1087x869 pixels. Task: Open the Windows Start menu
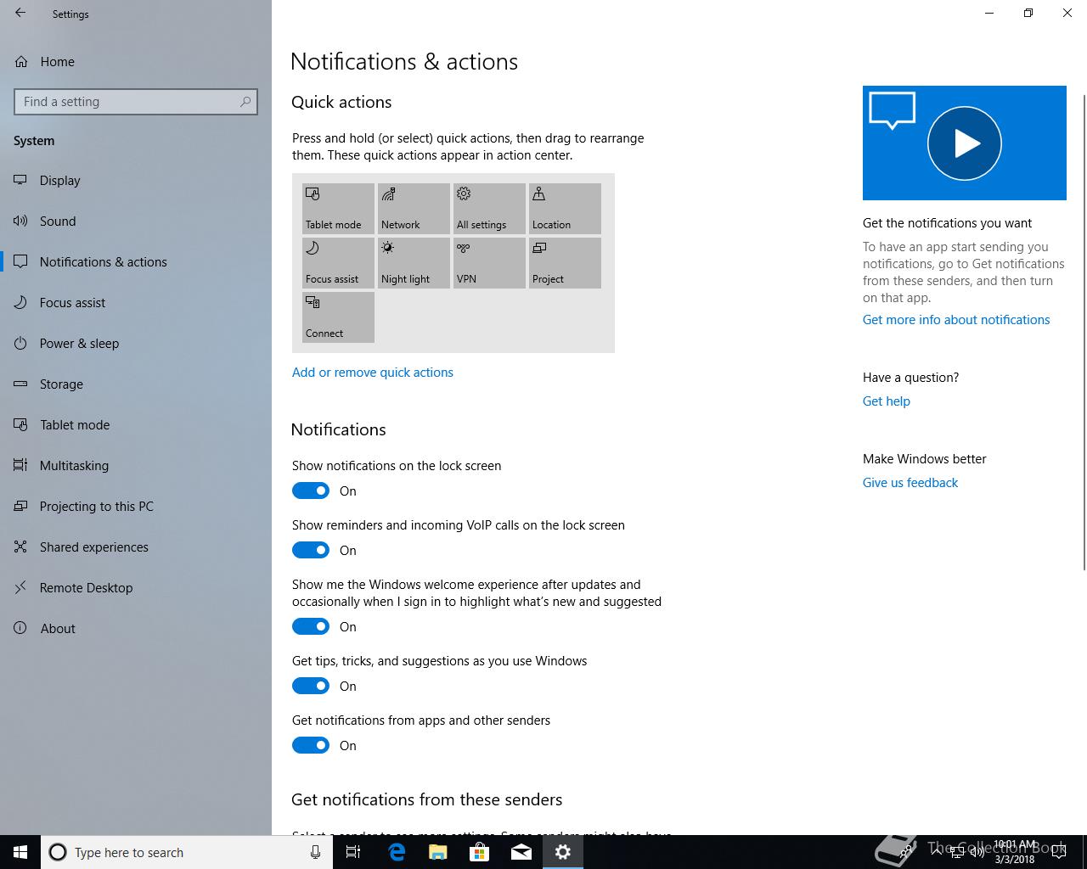(20, 852)
